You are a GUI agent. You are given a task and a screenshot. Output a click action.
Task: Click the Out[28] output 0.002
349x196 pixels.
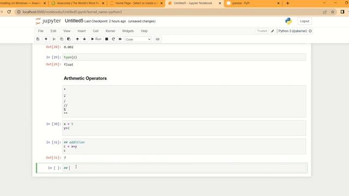(69, 47)
